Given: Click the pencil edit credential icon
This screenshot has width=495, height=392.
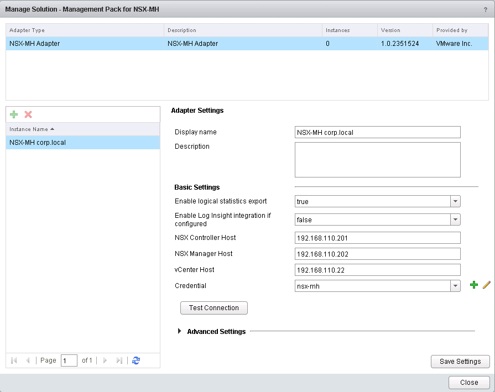Looking at the screenshot, I should click(x=487, y=285).
